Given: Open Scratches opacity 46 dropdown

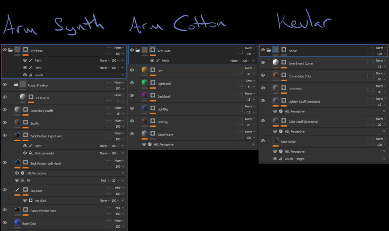Looking at the screenshot, I should tap(381, 92).
